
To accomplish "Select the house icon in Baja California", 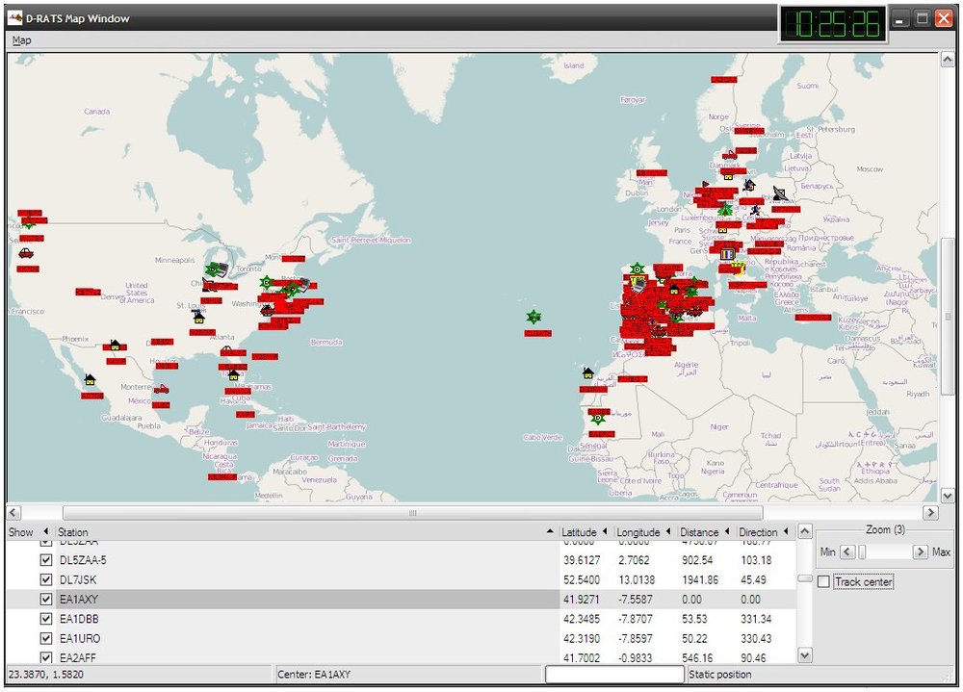I will (x=90, y=379).
